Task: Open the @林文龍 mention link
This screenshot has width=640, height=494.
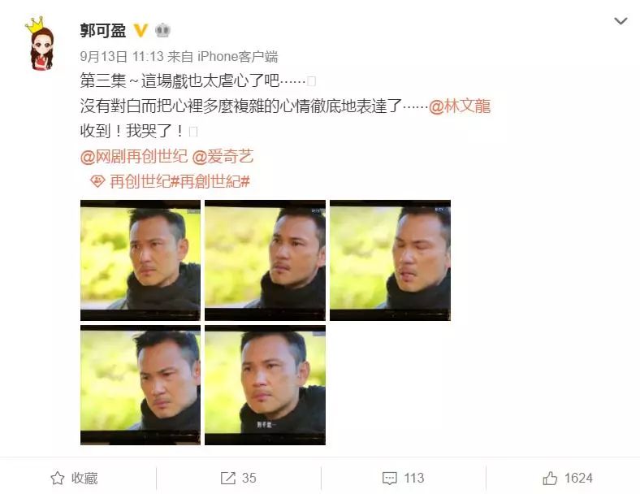Action: point(460,106)
